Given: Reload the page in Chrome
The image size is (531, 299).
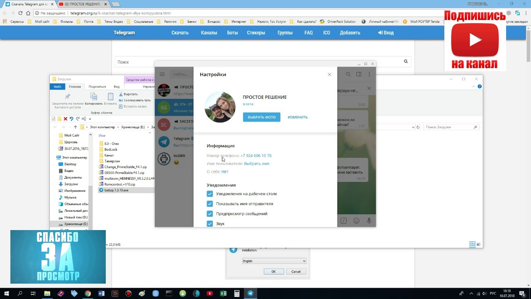Looking at the screenshot, I should (x=20, y=13).
